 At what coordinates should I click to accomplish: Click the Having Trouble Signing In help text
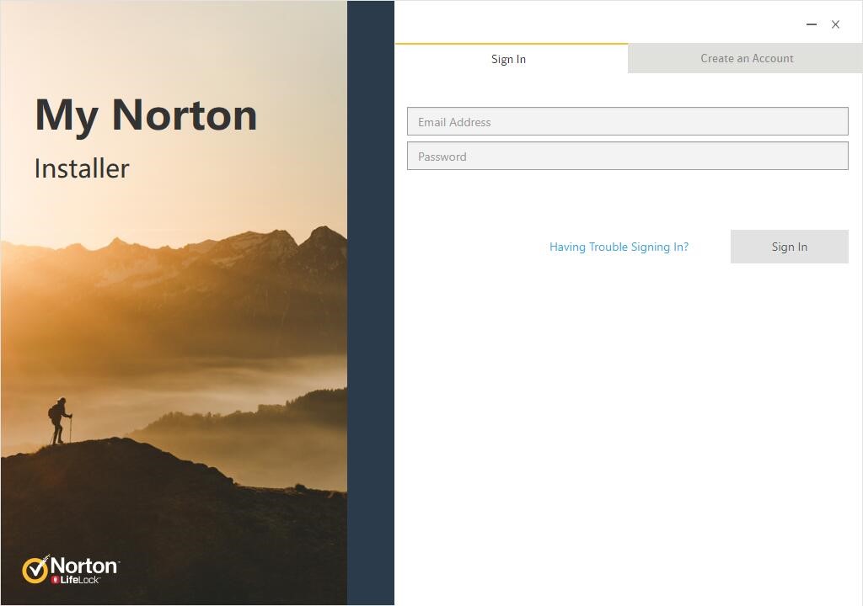click(619, 247)
